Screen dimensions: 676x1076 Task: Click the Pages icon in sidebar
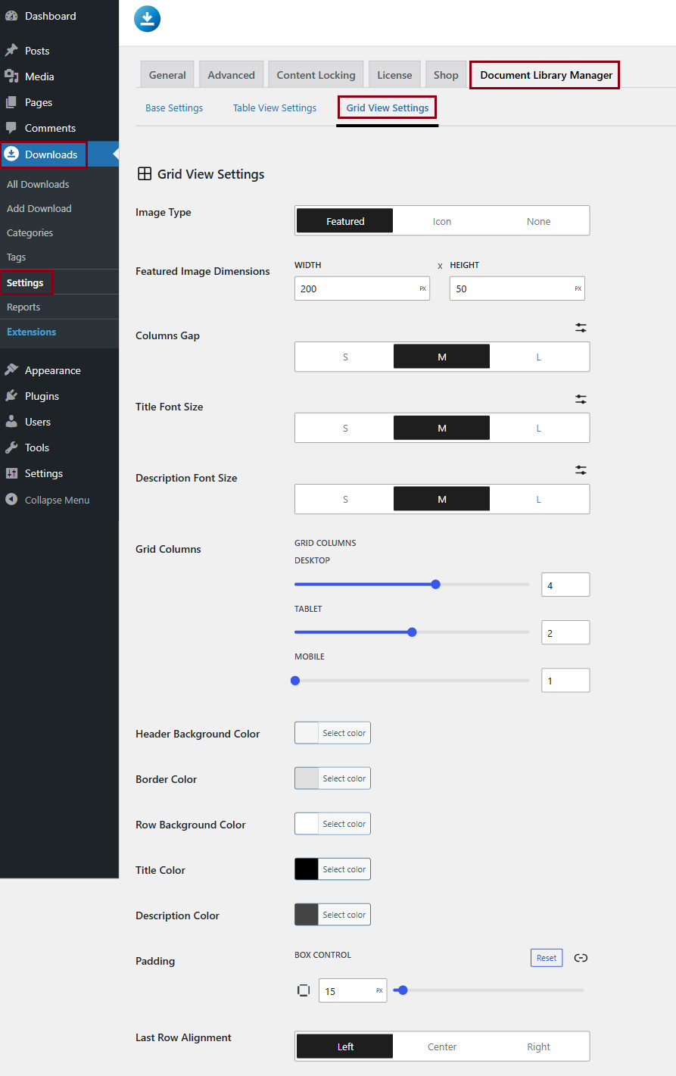click(11, 102)
